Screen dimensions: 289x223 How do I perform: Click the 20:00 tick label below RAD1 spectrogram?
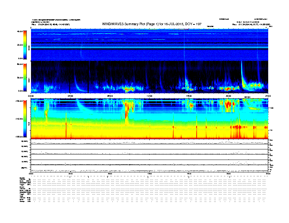(x=228, y=96)
